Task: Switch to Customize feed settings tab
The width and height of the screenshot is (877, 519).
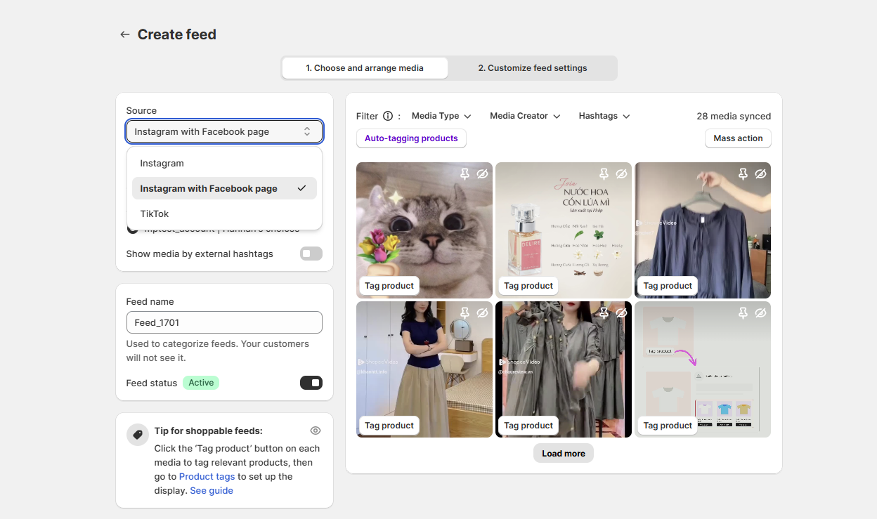Action: [x=532, y=68]
